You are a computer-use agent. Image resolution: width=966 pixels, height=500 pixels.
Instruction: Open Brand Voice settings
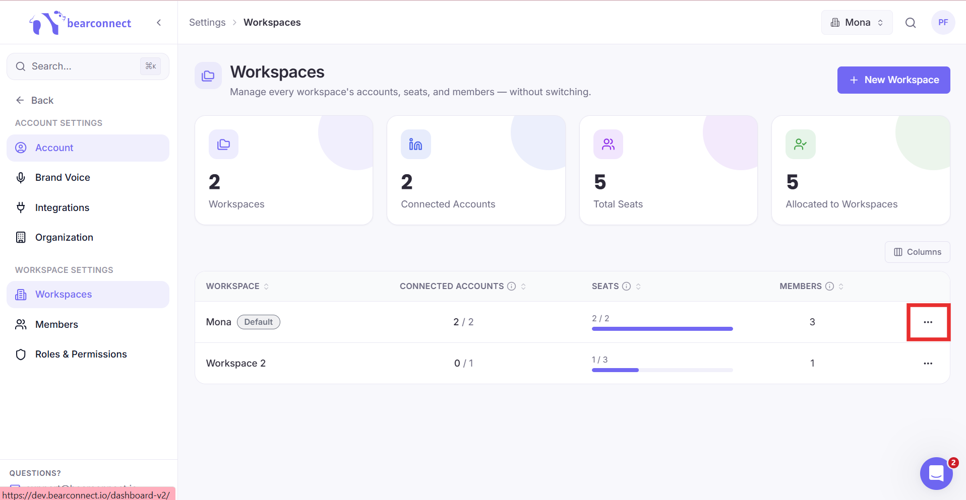coord(88,178)
